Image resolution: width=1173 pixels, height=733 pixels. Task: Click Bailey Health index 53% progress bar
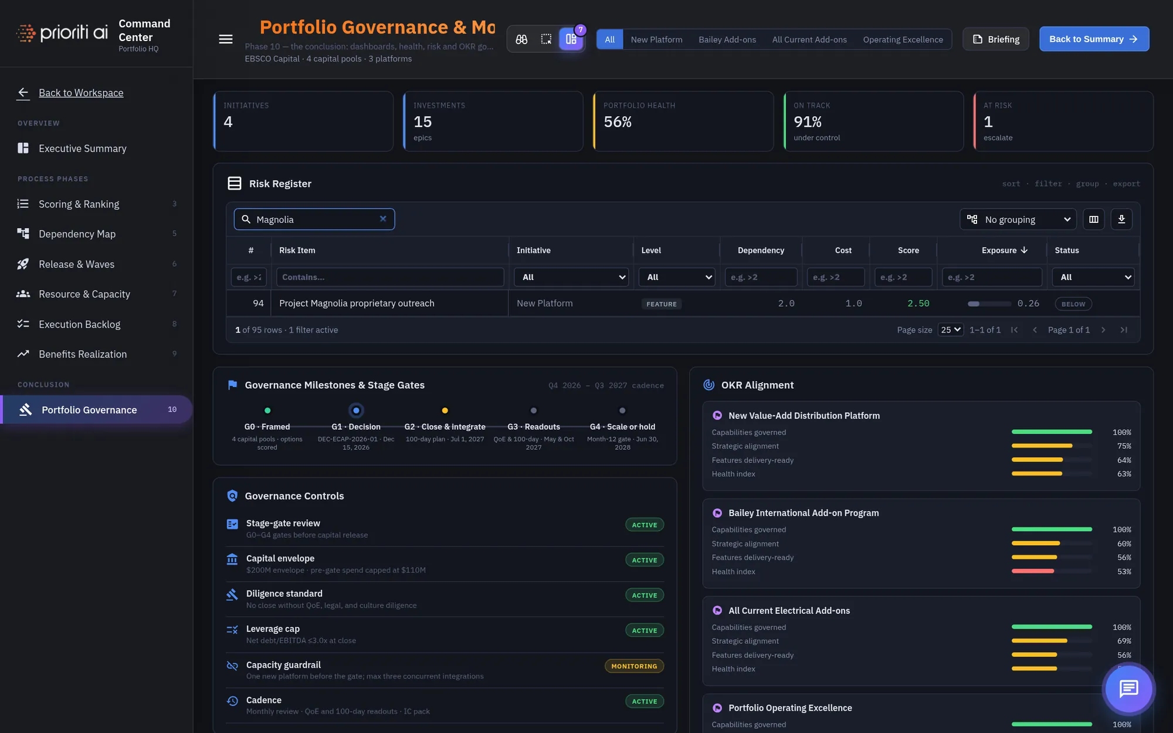tap(1052, 571)
